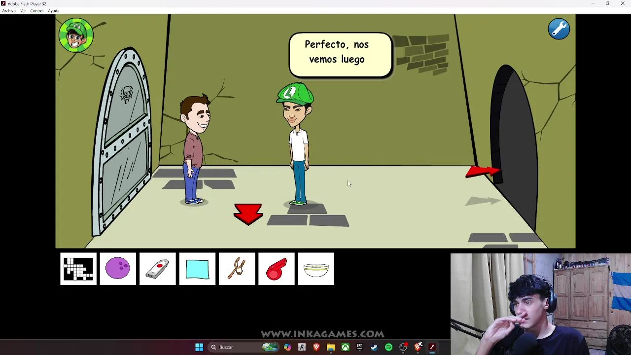Dismiss the 'Perfecto, nos vemos luego' speech bubble
631x355 pixels.
click(340, 54)
